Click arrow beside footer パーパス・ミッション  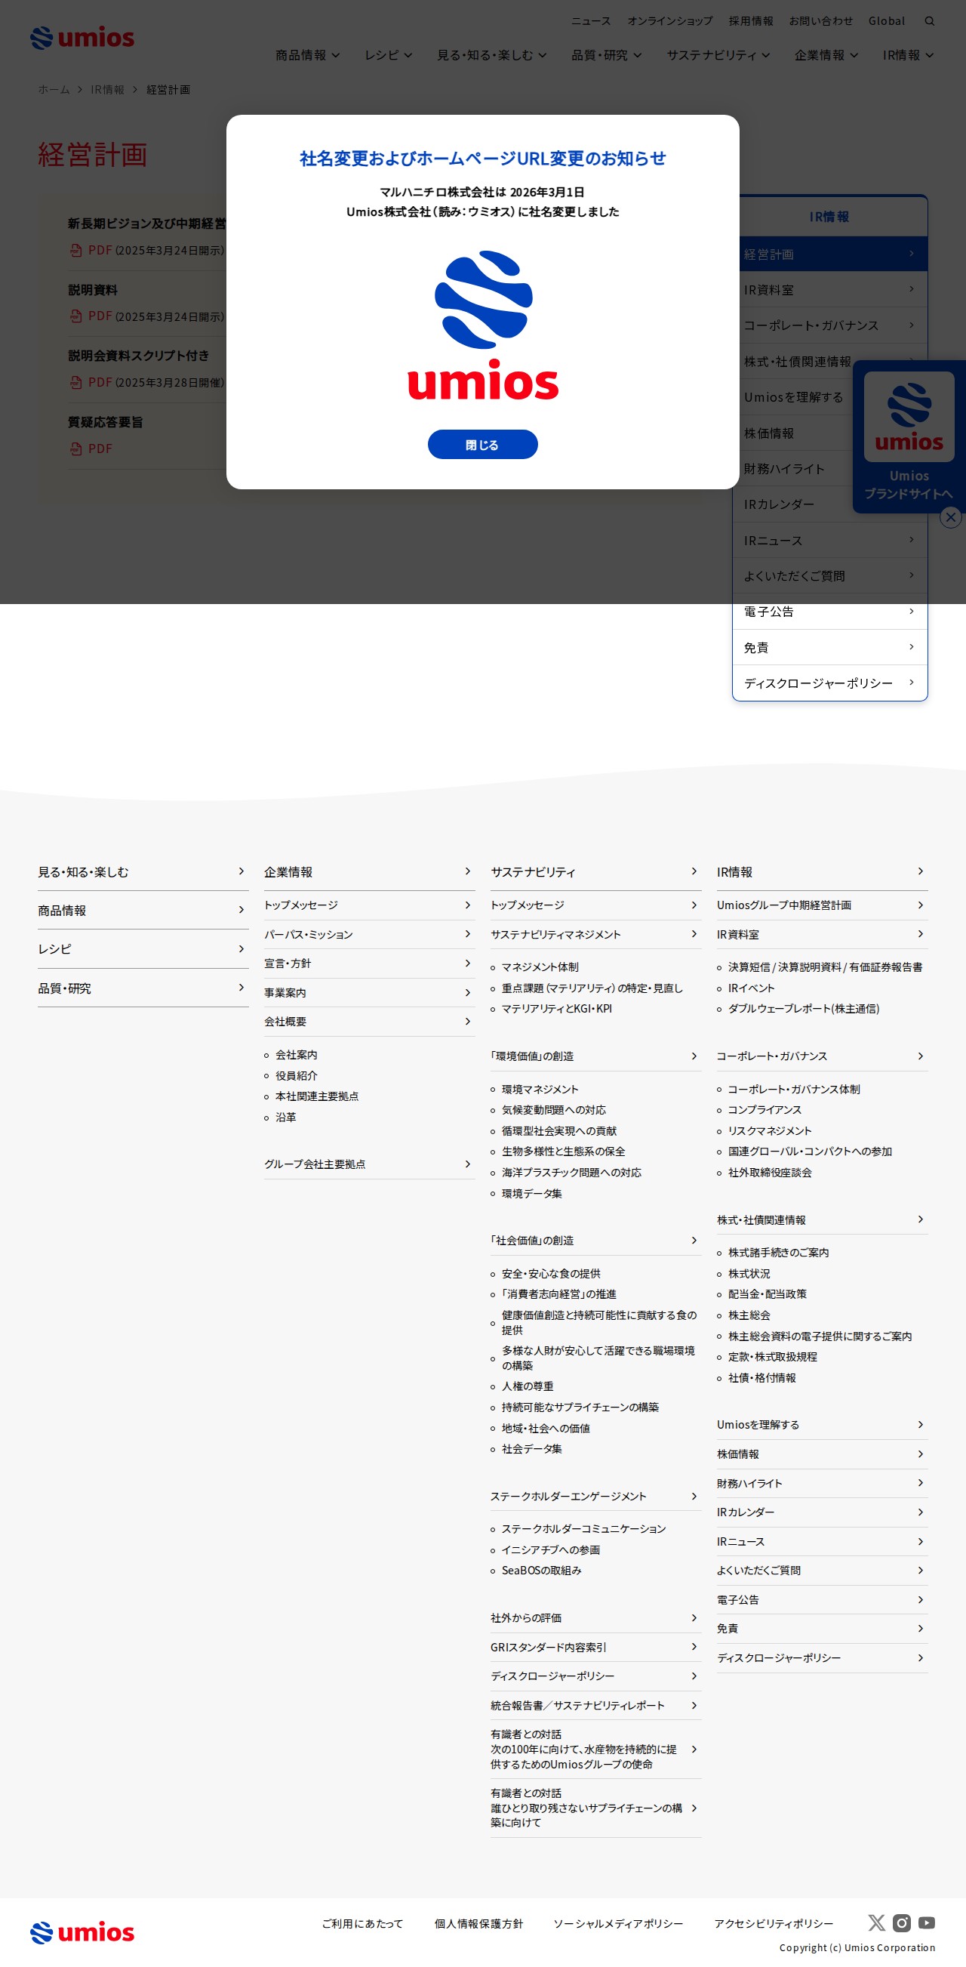point(468,934)
